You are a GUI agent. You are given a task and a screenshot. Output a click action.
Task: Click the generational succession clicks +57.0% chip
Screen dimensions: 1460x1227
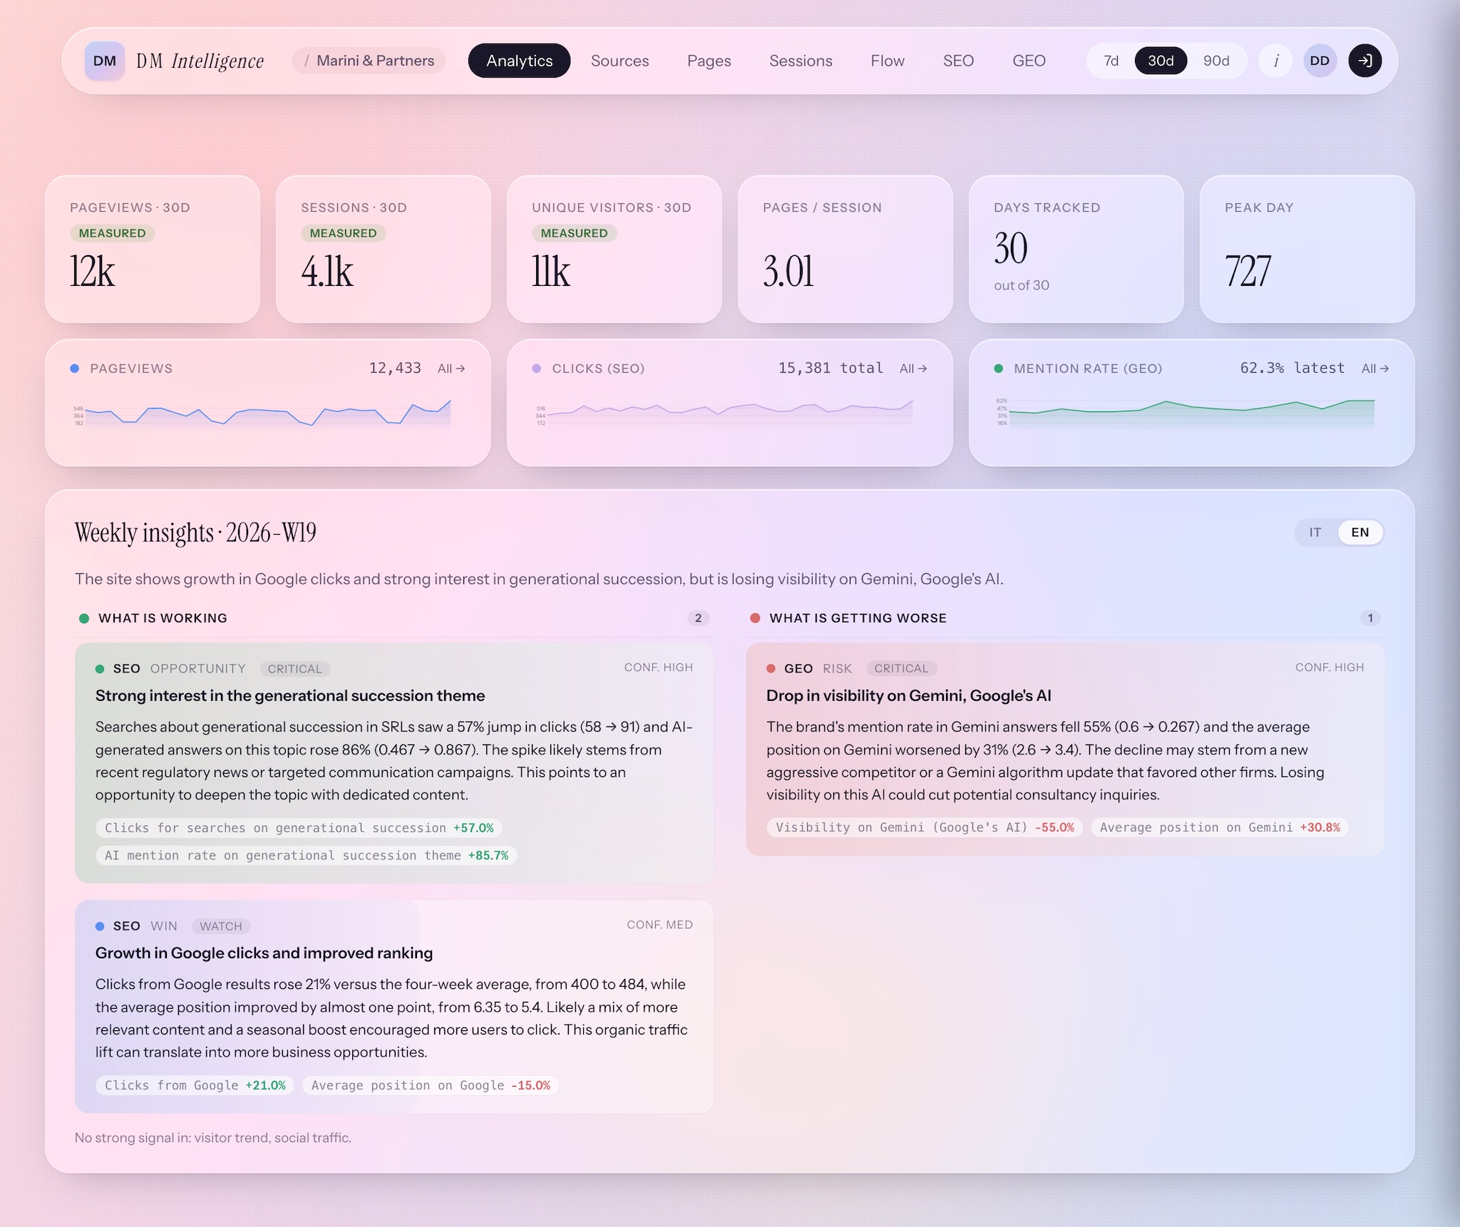[x=299, y=828]
